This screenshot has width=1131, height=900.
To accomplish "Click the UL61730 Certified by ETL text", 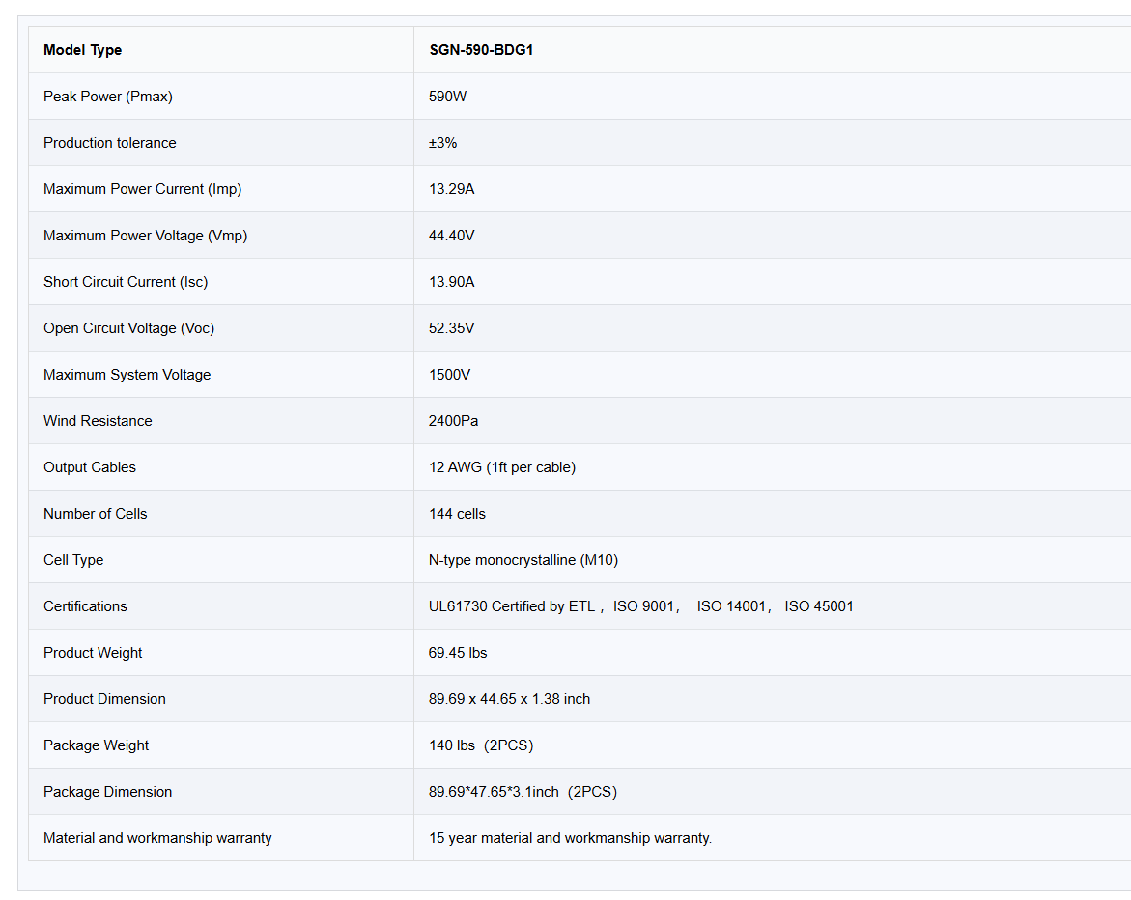I will [512, 606].
